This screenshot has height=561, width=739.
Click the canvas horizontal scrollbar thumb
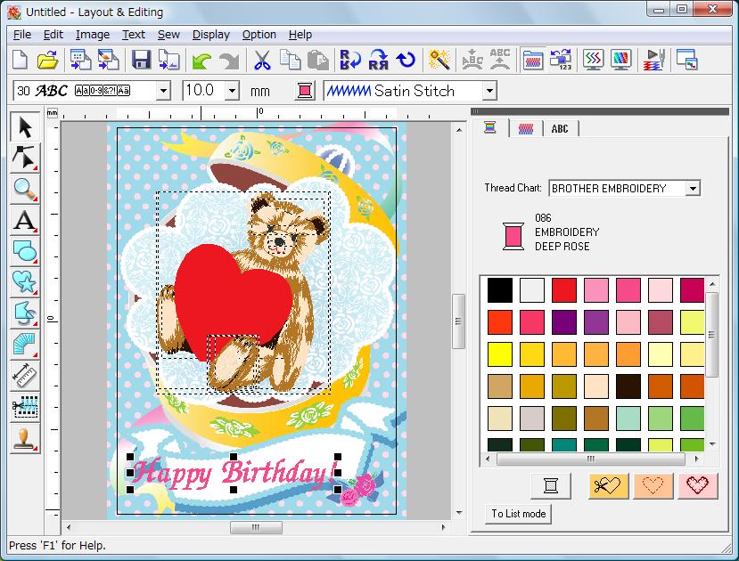tap(256, 527)
